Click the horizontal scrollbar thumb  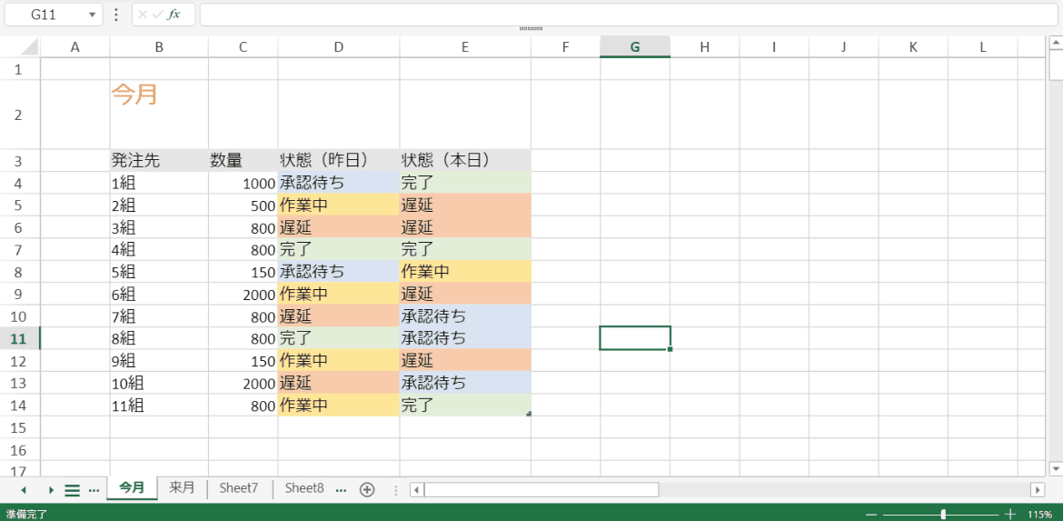541,490
